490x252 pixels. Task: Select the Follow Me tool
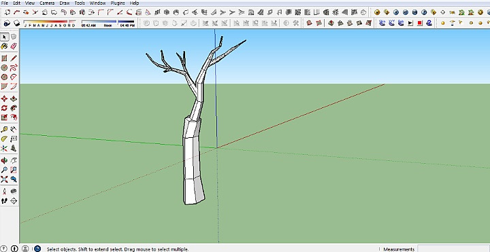[x=14, y=108]
